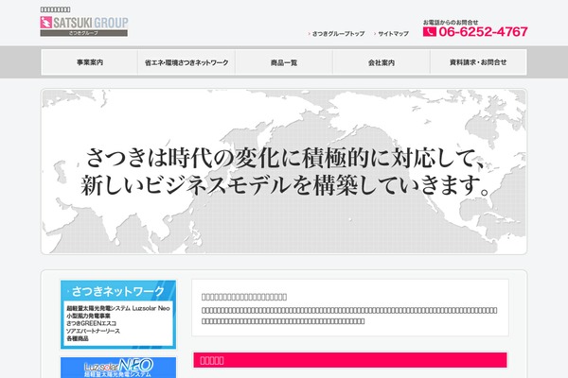Viewport: 568px width, 378px height.
Task: Click the さつきグループ gray label under logo
Action: click(x=83, y=33)
